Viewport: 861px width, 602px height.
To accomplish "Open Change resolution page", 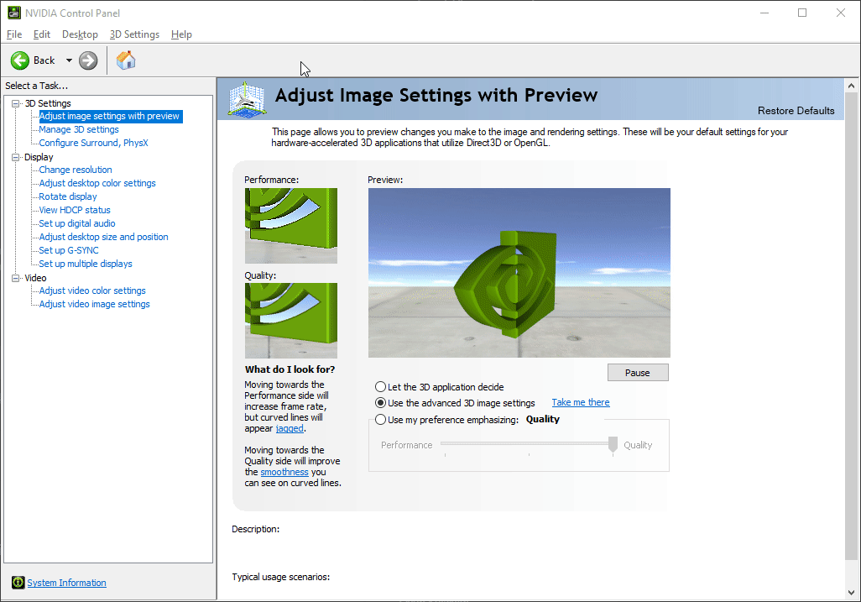I will tap(76, 170).
